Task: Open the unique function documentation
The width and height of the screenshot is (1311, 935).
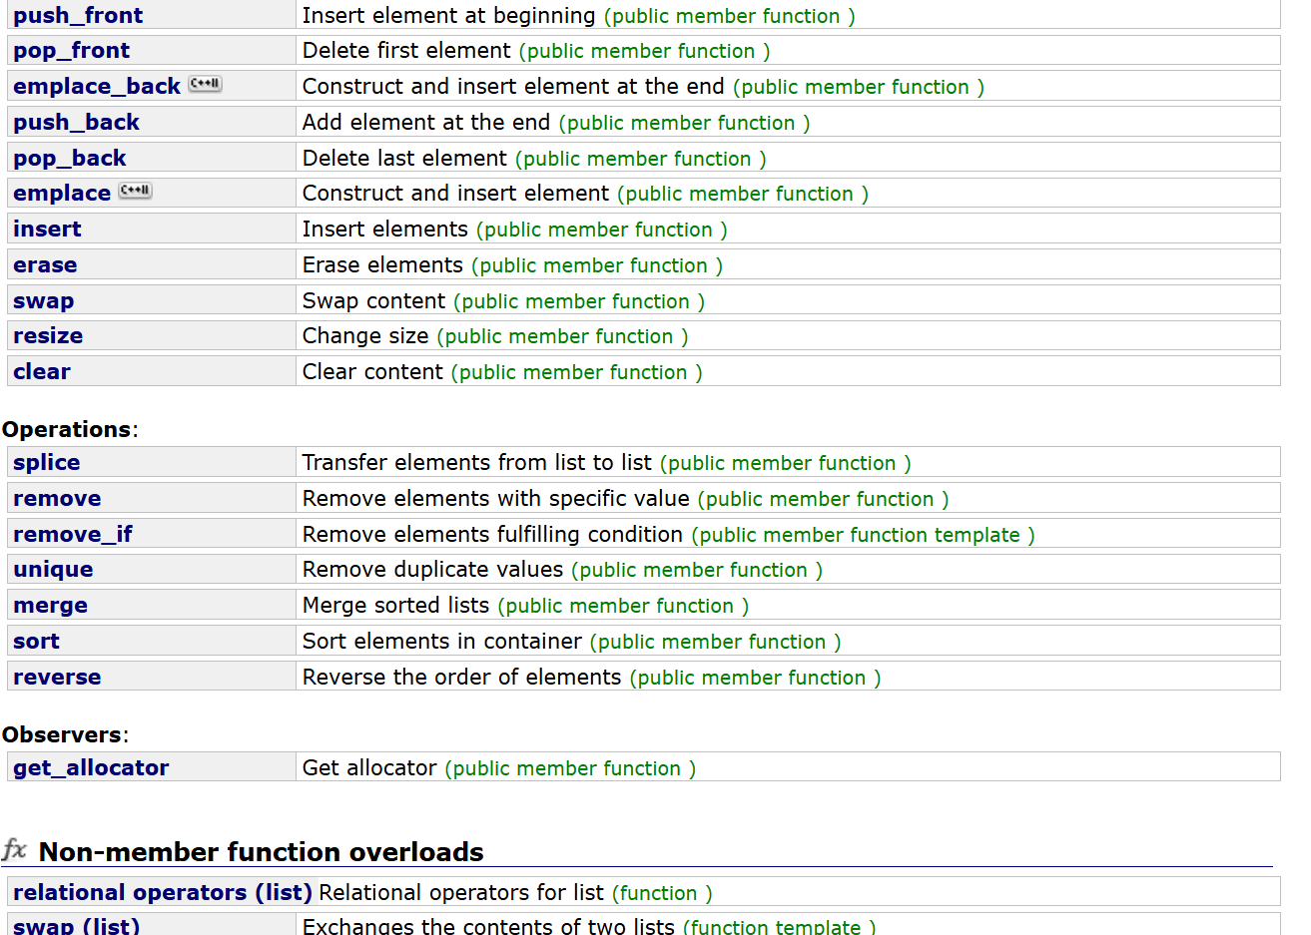Action: pyautogui.click(x=53, y=570)
